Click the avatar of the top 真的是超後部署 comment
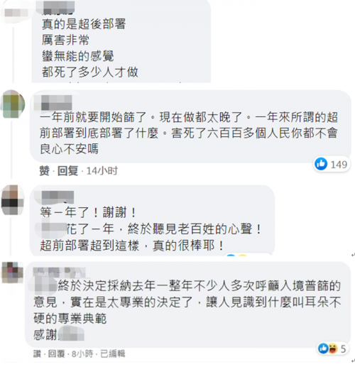Screen dimensions: 355x367 (x=16, y=13)
